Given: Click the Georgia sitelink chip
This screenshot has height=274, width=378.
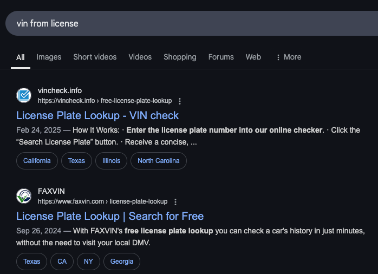Looking at the screenshot, I should pyautogui.click(x=122, y=262).
